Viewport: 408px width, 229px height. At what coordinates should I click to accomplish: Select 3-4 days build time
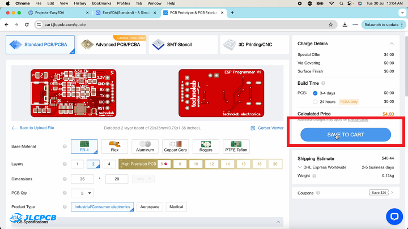click(x=315, y=93)
